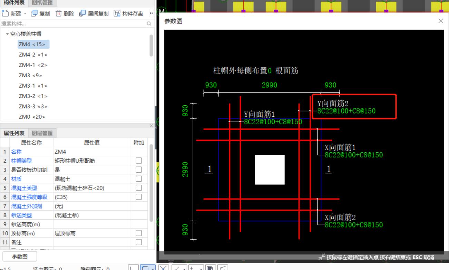Collapse the 空心楼盖柱帽 tree node
Image resolution: width=449 pixels, height=270 pixels.
[x=7, y=34]
